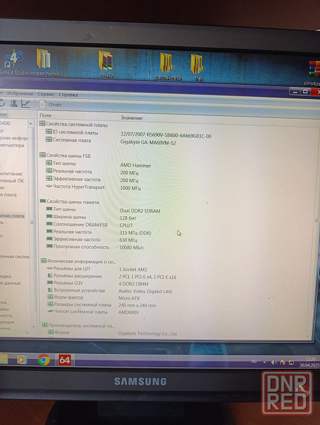Open the Tray folder icon
Image resolution: width=320 pixels, height=425 pixels.
tap(197, 67)
